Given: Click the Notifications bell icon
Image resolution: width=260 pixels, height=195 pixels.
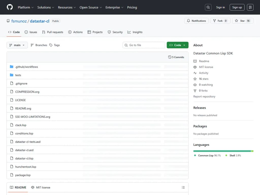Looking at the screenshot, I should (188, 21).
